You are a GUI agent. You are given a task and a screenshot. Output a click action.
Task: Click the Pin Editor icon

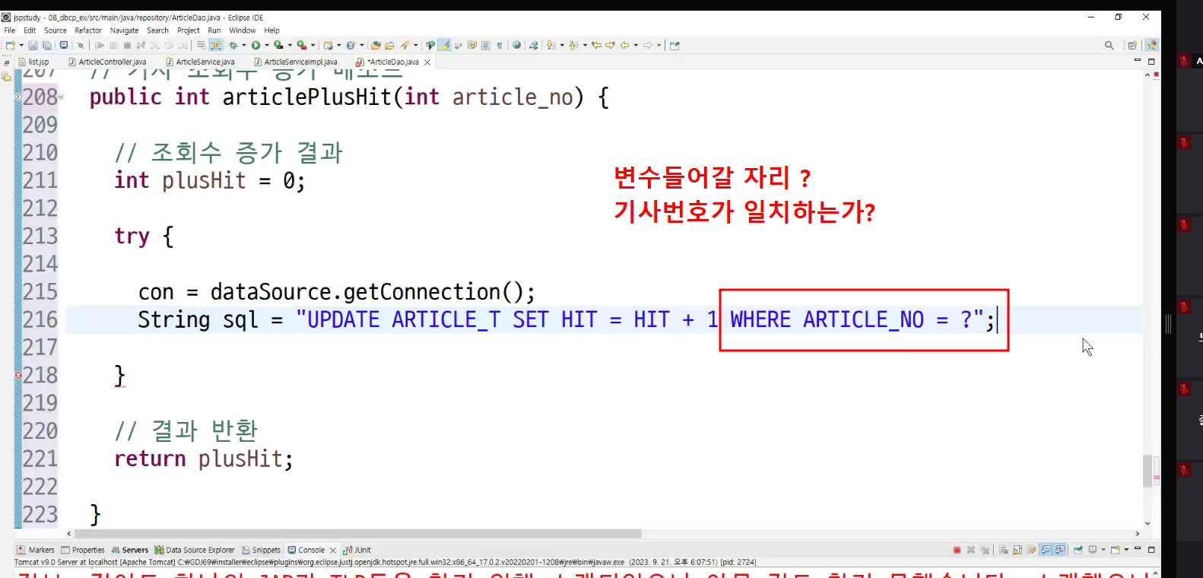tap(675, 46)
